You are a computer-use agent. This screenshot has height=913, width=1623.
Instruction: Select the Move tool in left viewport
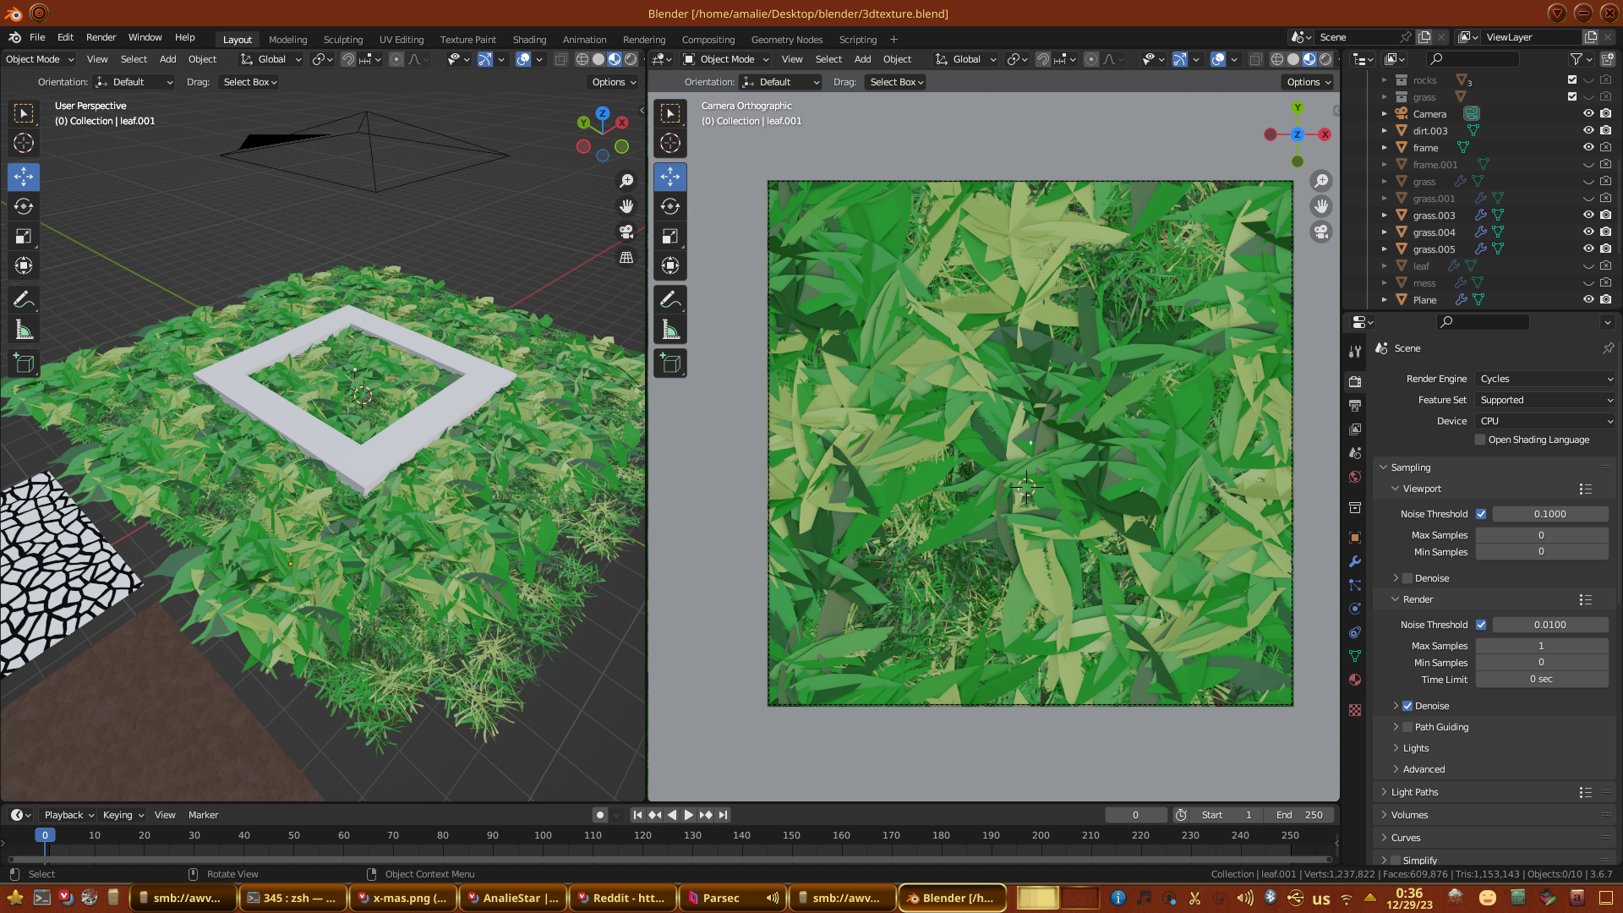(x=24, y=177)
